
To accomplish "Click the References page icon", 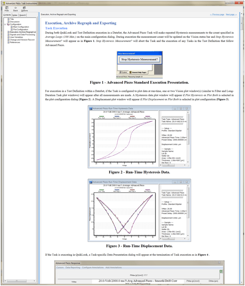I will click(9, 42).
